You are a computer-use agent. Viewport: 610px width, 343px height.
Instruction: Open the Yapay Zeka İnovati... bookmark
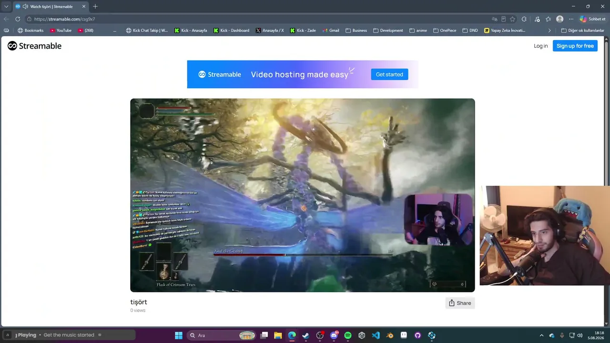click(504, 30)
